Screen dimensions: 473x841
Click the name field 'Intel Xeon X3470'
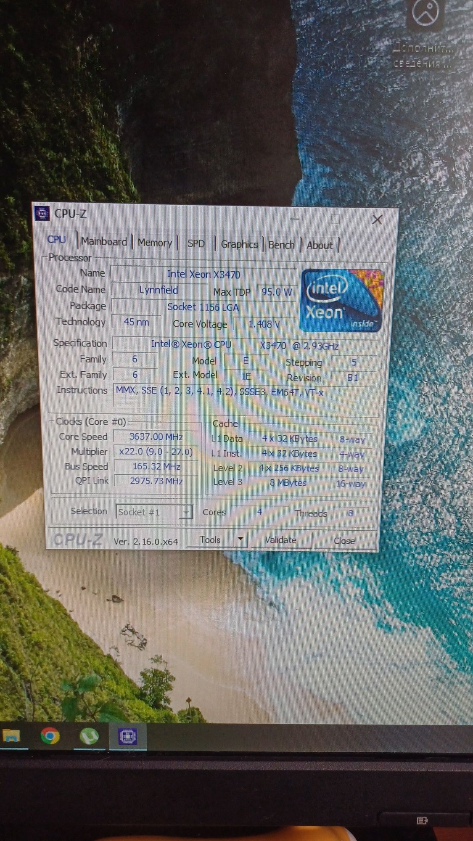[x=203, y=274]
